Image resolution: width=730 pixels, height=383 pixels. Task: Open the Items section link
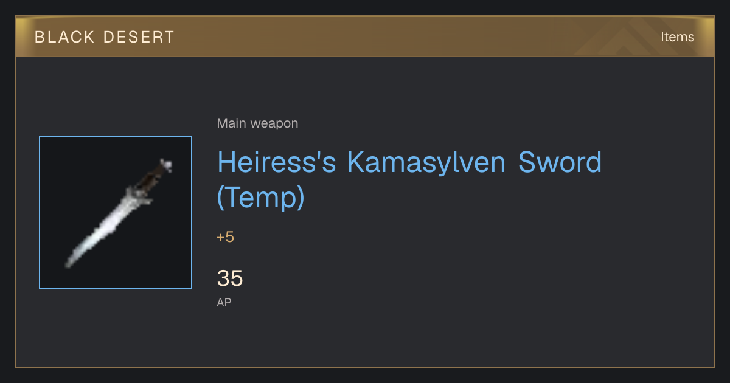677,36
